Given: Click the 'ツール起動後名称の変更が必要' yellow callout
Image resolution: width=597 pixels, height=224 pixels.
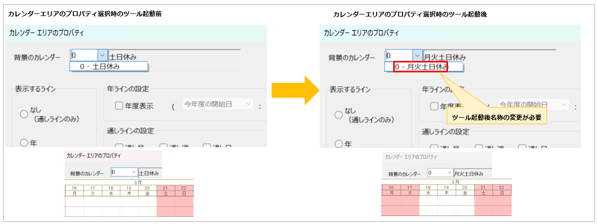Looking at the screenshot, I should point(496,118).
